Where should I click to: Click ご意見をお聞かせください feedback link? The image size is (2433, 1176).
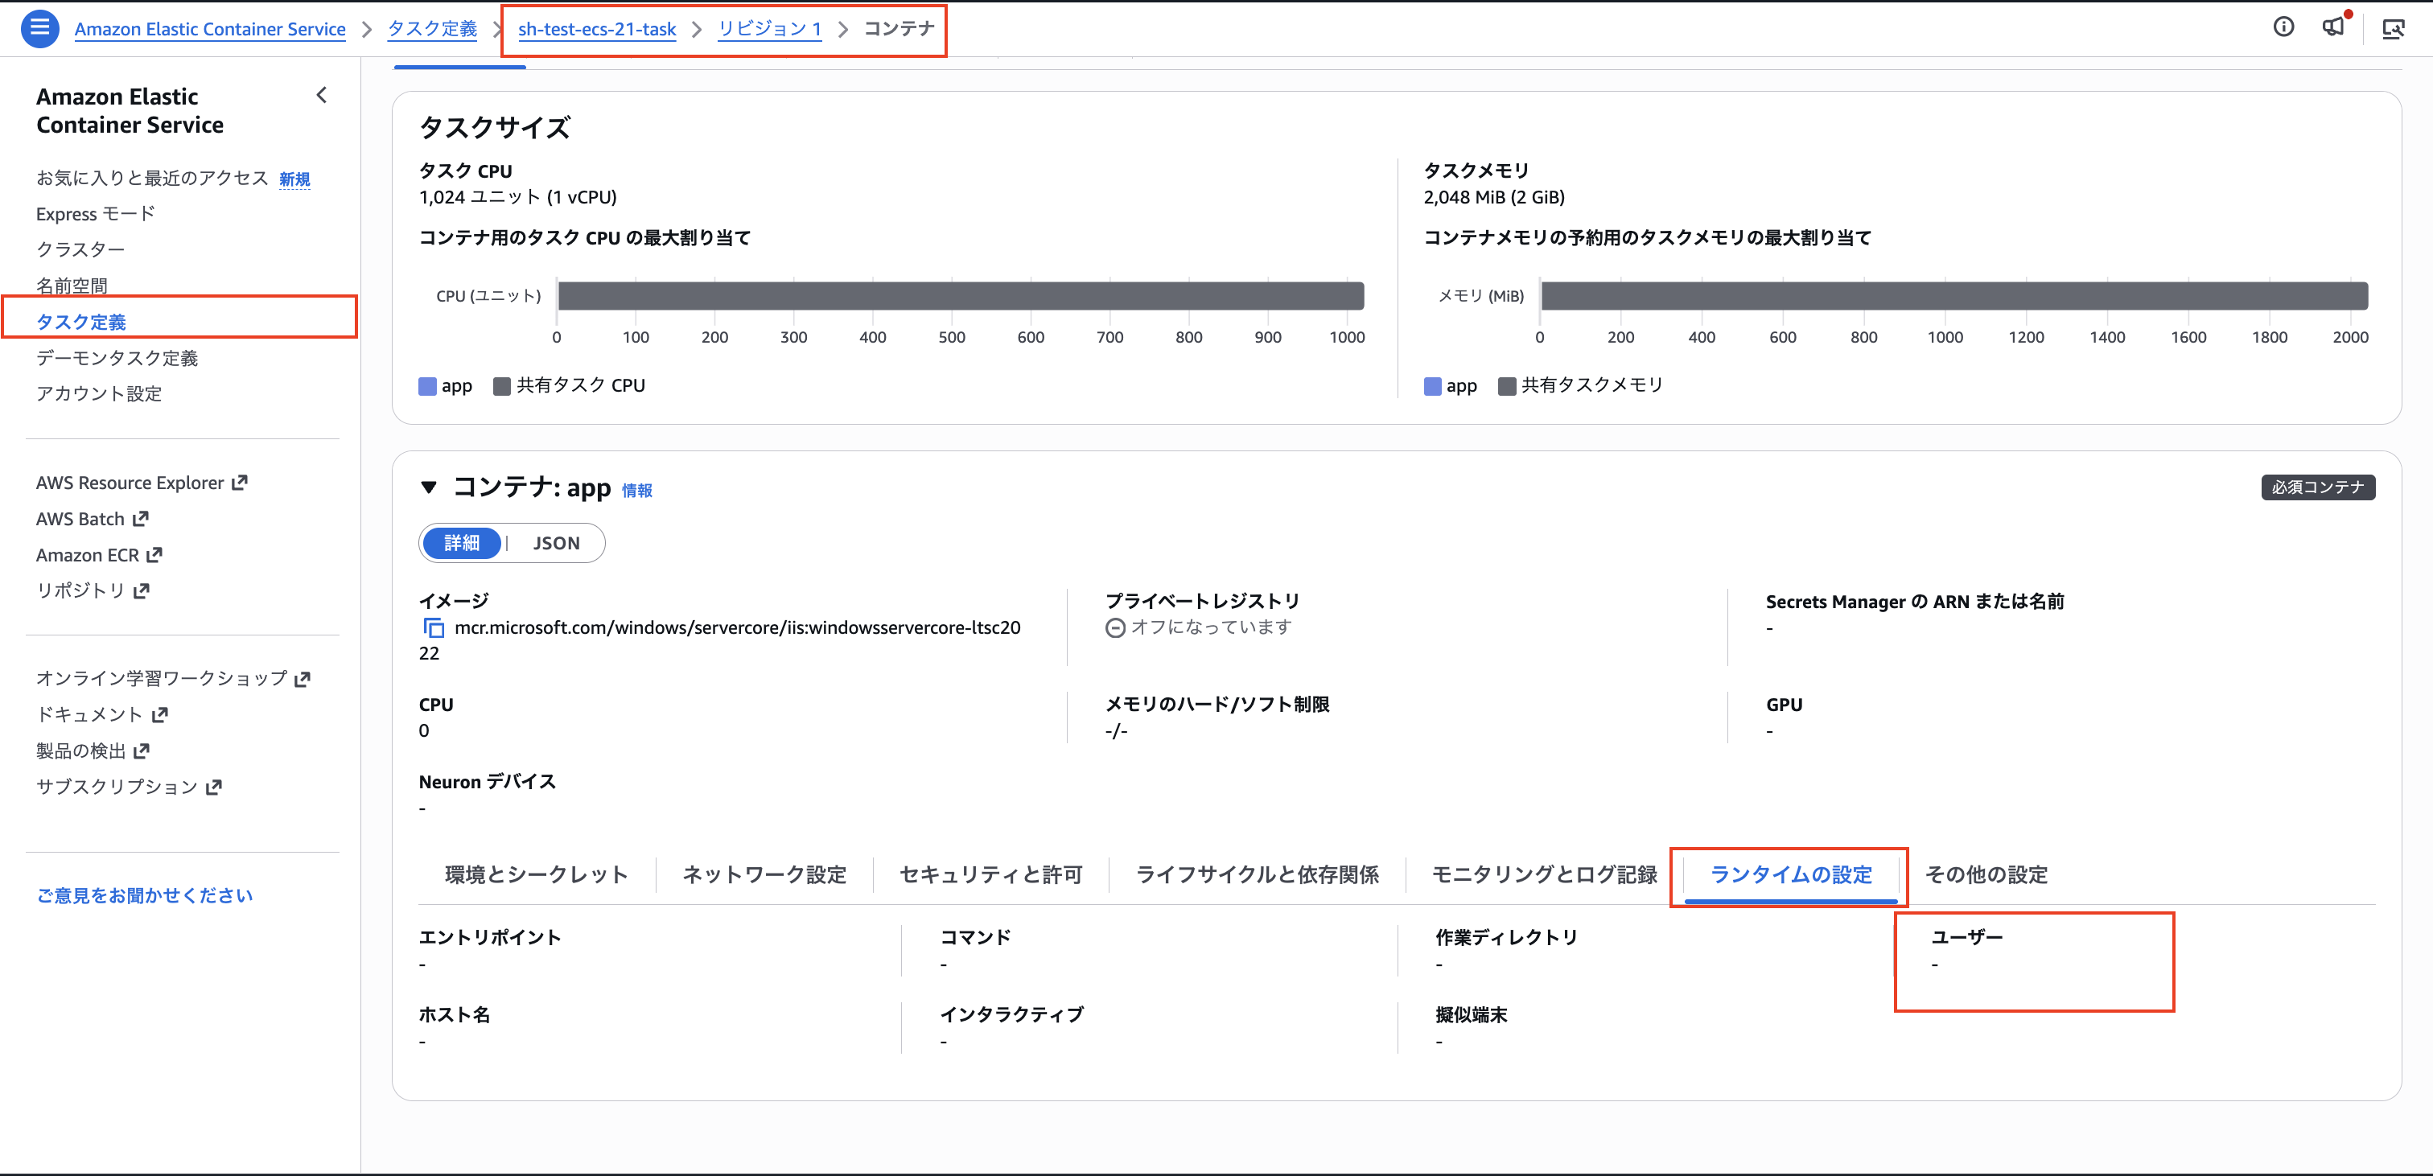pyautogui.click(x=145, y=895)
